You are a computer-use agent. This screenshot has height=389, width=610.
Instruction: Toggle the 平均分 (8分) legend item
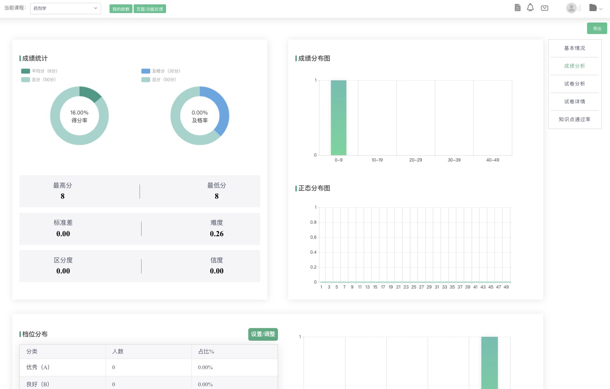40,71
